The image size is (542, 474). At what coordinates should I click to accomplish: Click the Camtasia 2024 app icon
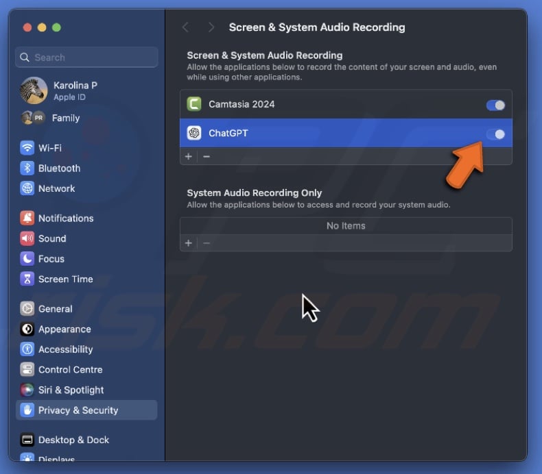pyautogui.click(x=194, y=104)
